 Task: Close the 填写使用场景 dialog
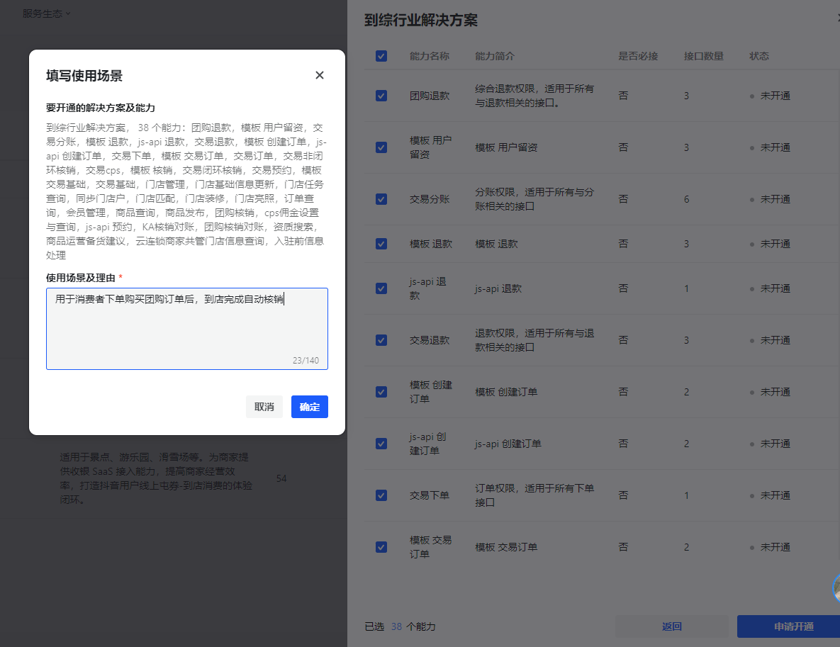319,76
